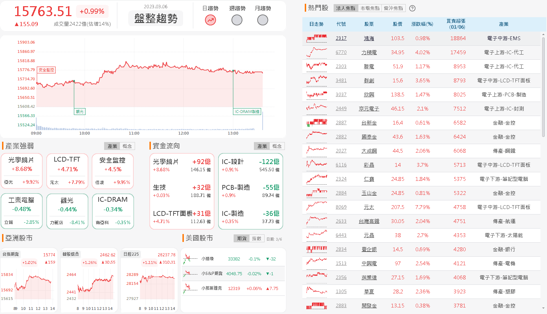The width and height of the screenshot is (547, 314).
Task: Click the hot stocks list scrollbar
Action: click(543, 86)
